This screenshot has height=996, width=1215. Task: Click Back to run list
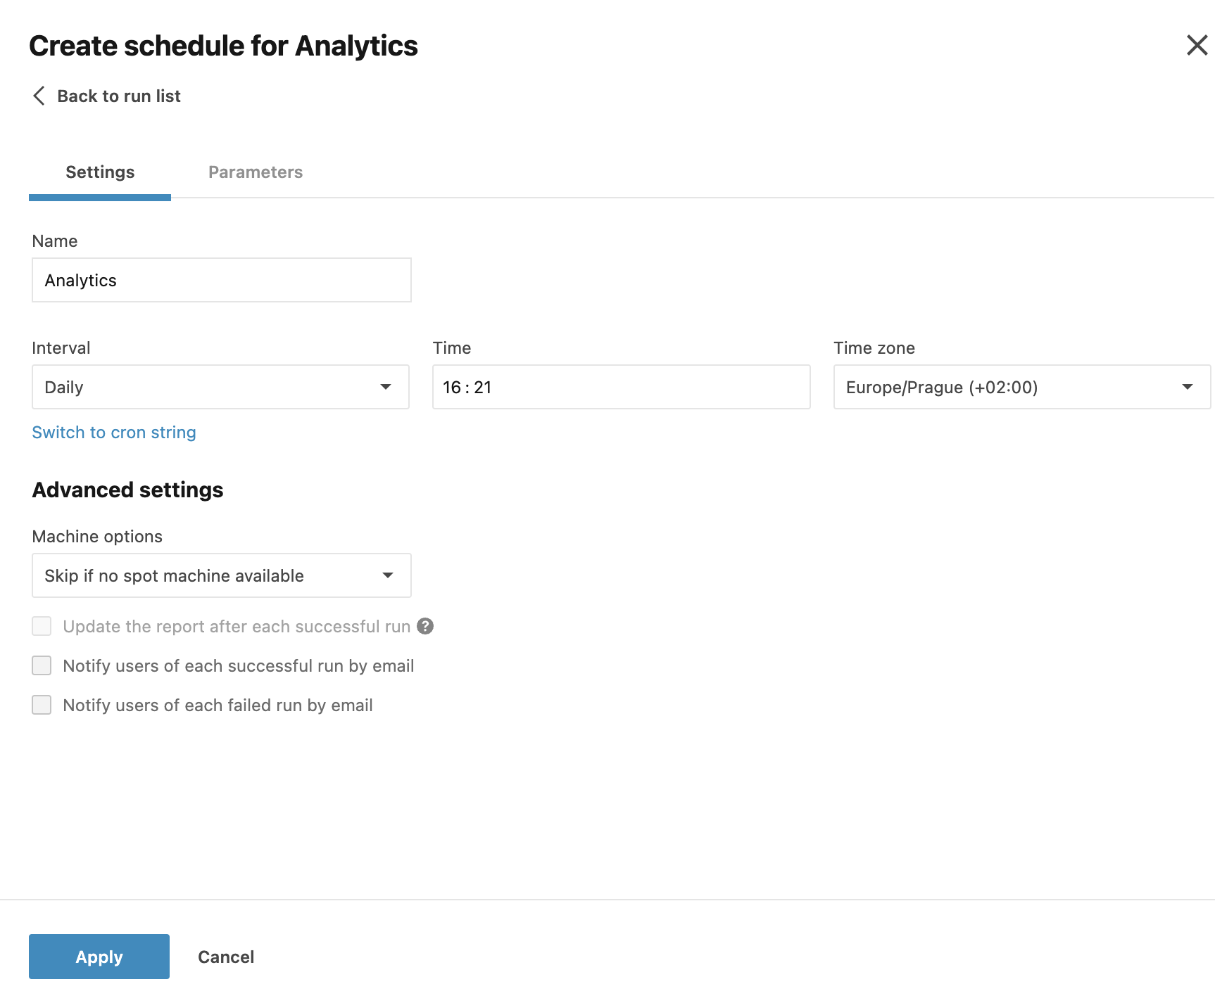click(118, 96)
